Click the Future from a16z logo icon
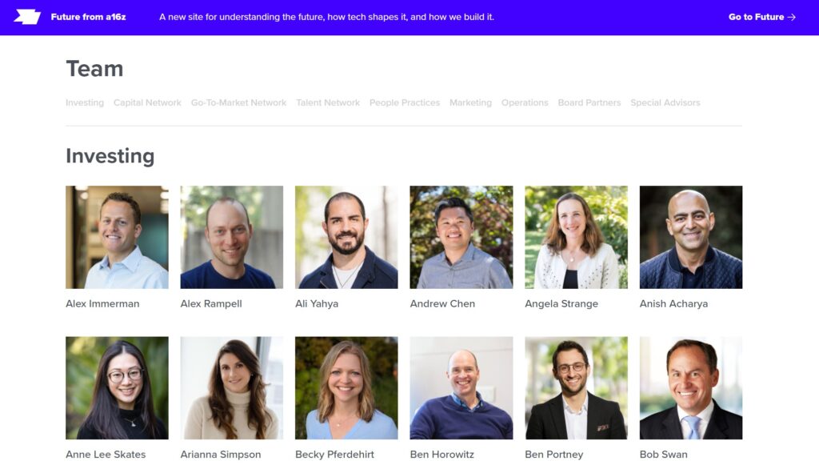The image size is (819, 473). (x=27, y=17)
